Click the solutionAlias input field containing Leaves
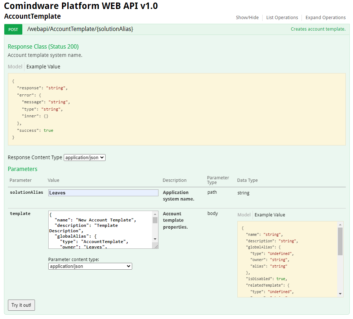Viewport: 353px width, 319px height. click(x=103, y=193)
